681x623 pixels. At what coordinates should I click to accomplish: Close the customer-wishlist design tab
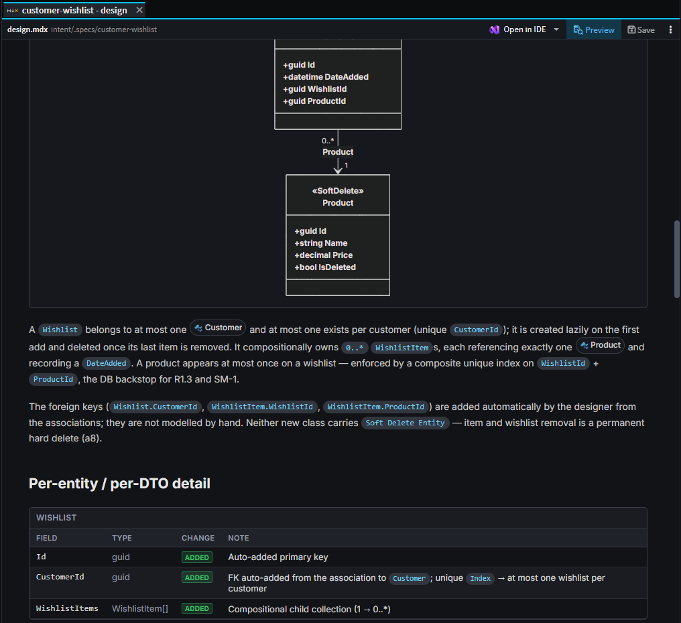[139, 10]
